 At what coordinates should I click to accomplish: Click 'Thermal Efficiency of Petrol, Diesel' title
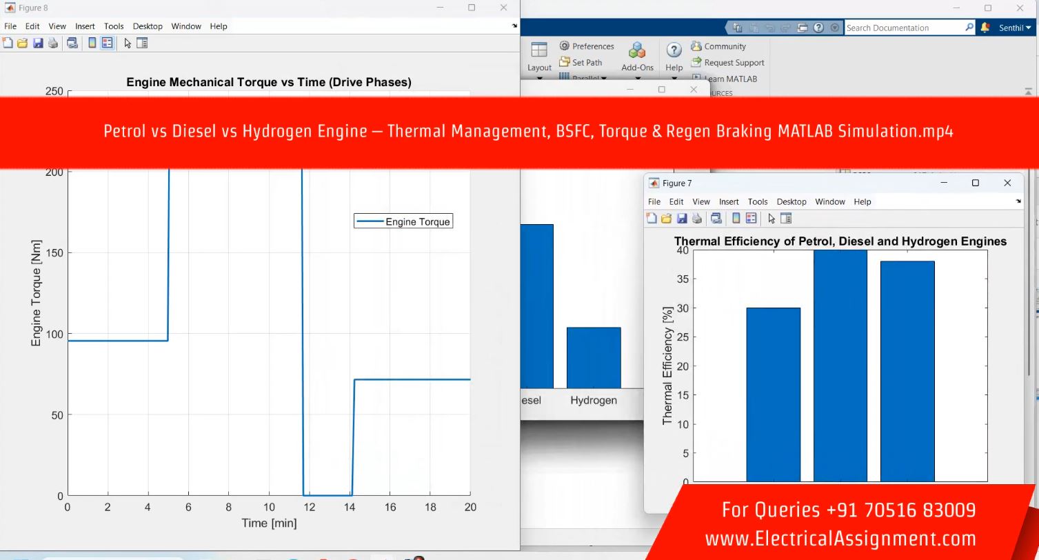840,241
